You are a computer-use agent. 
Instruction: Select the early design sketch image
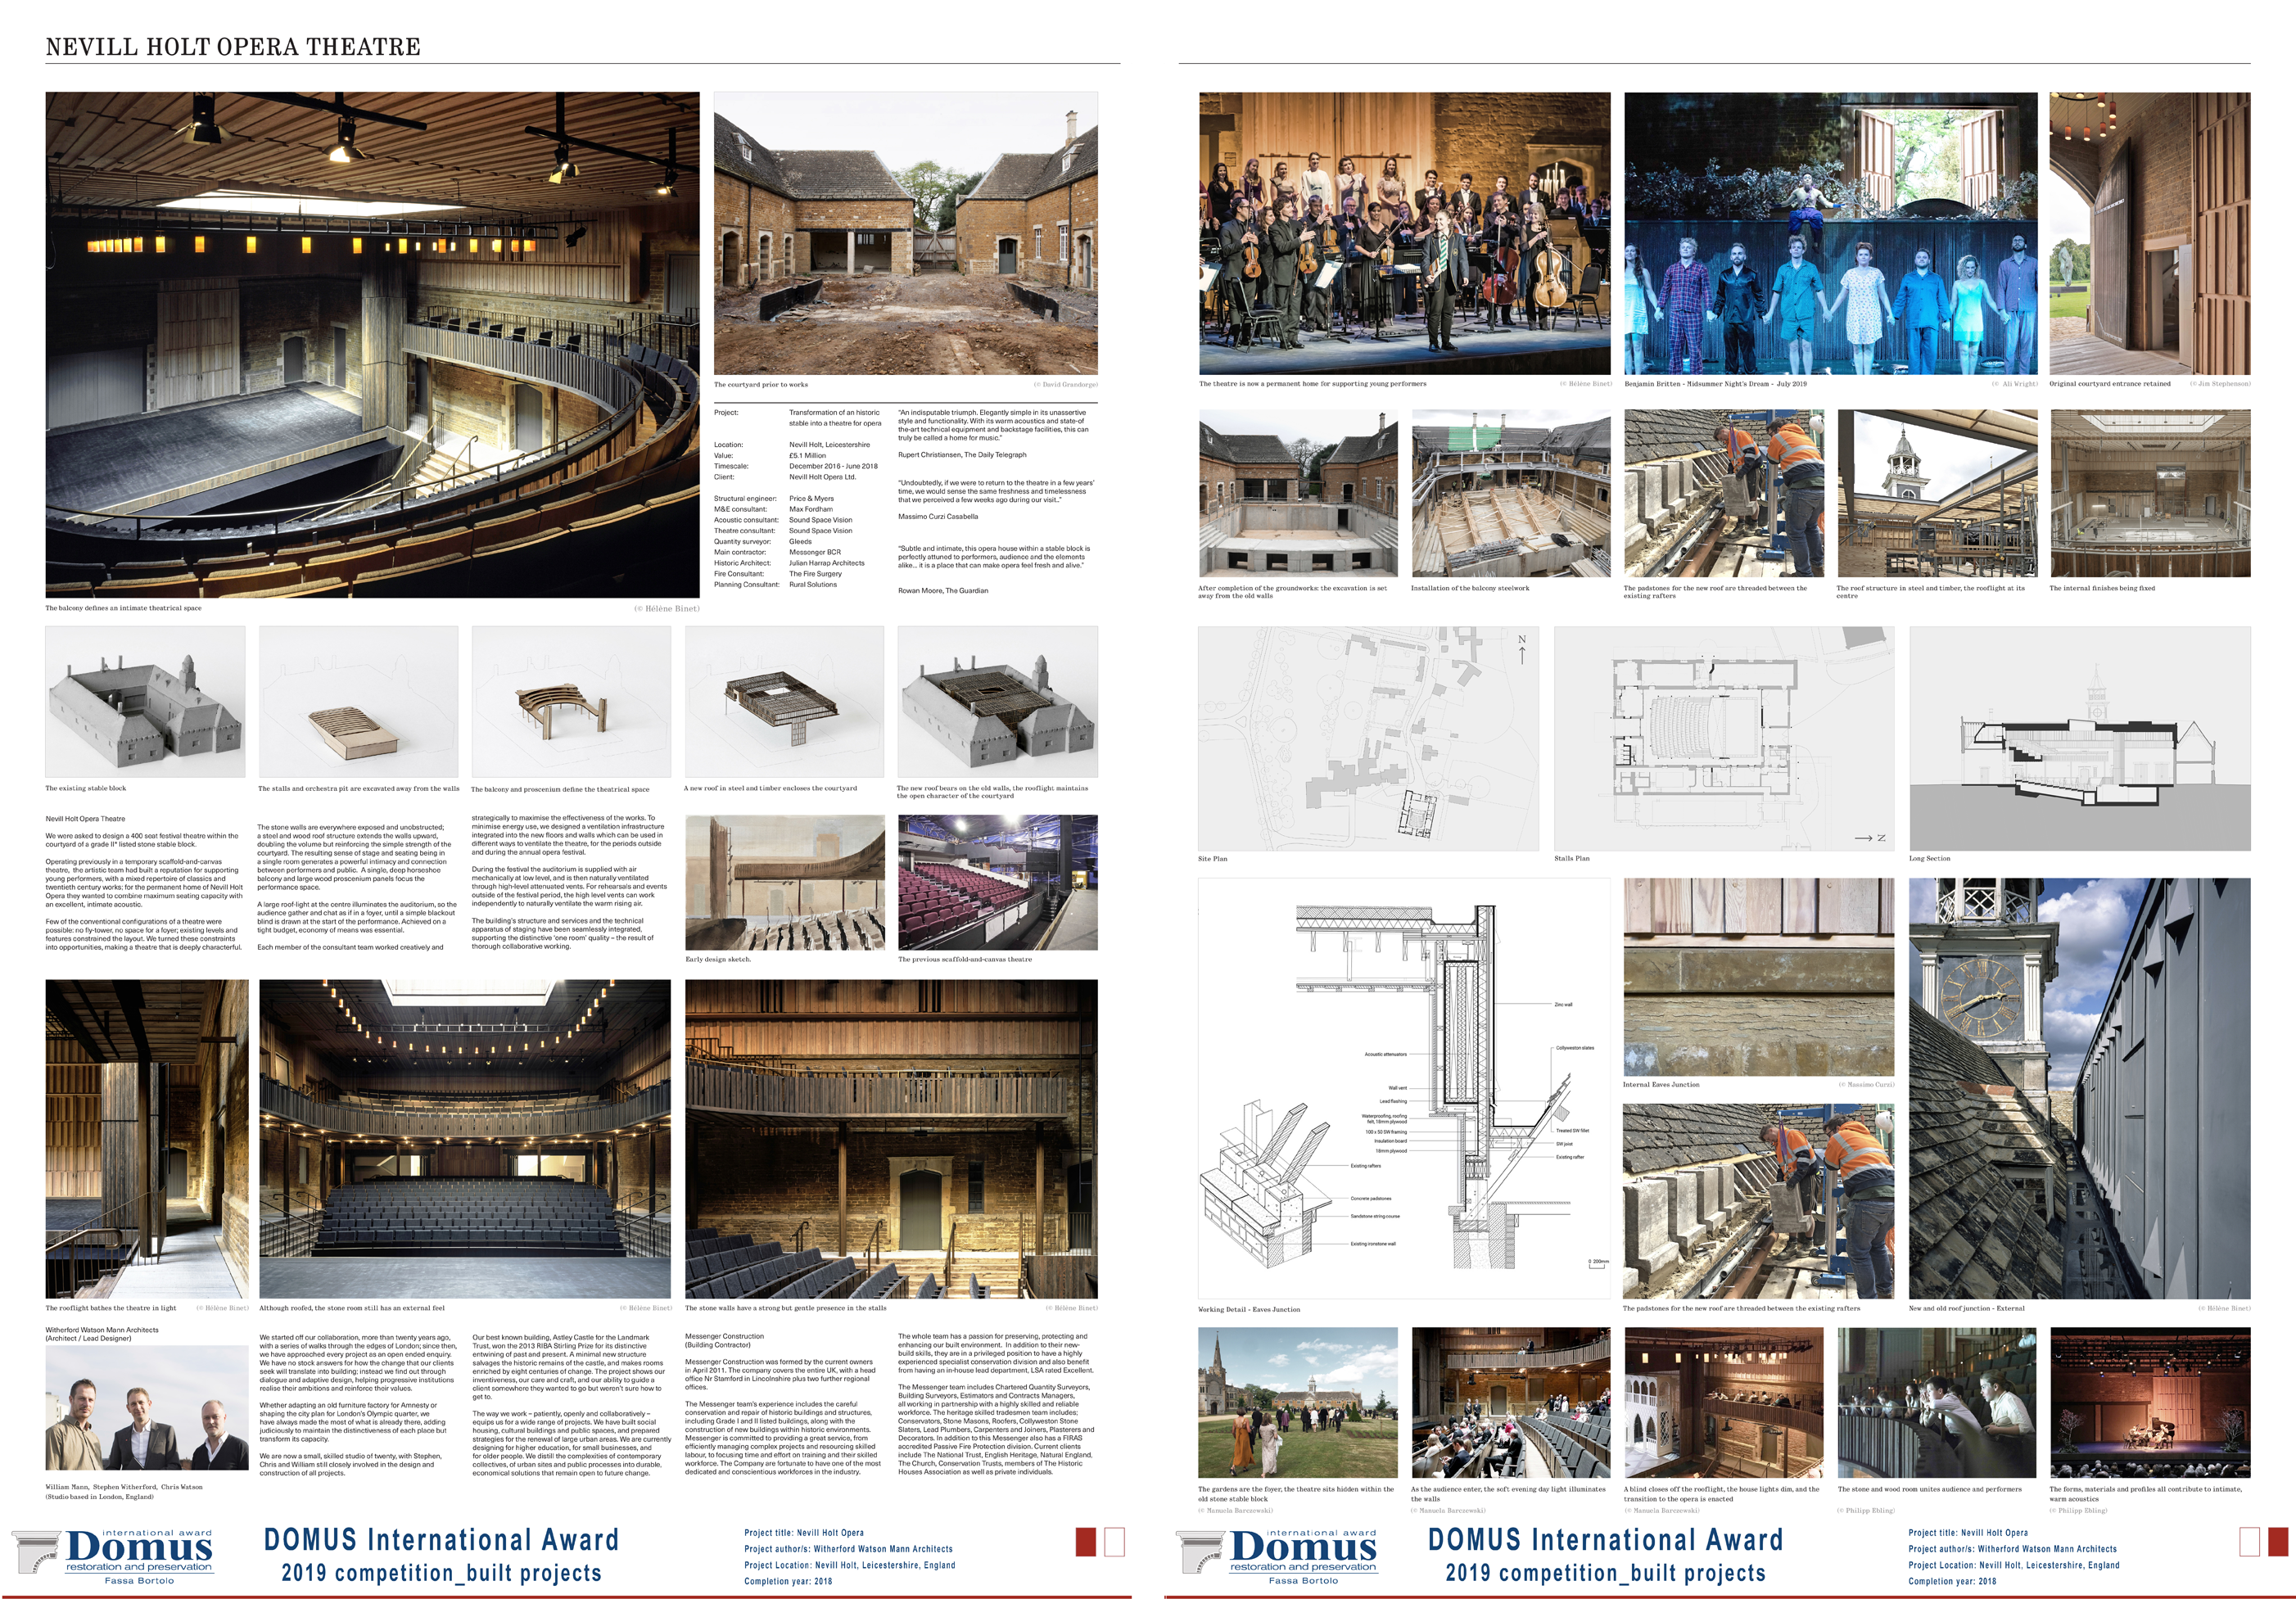click(x=784, y=882)
